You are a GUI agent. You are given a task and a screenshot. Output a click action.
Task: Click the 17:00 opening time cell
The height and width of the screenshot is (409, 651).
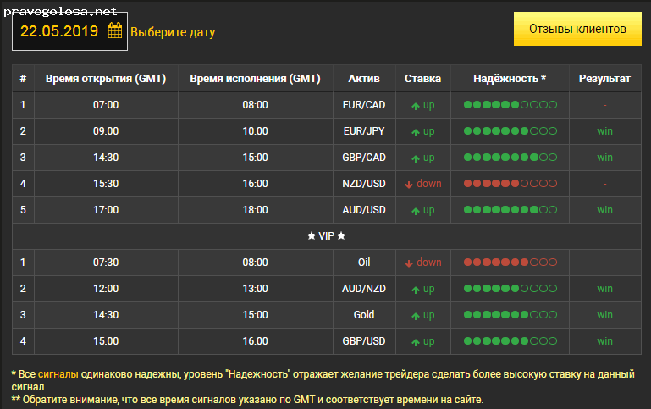click(106, 210)
